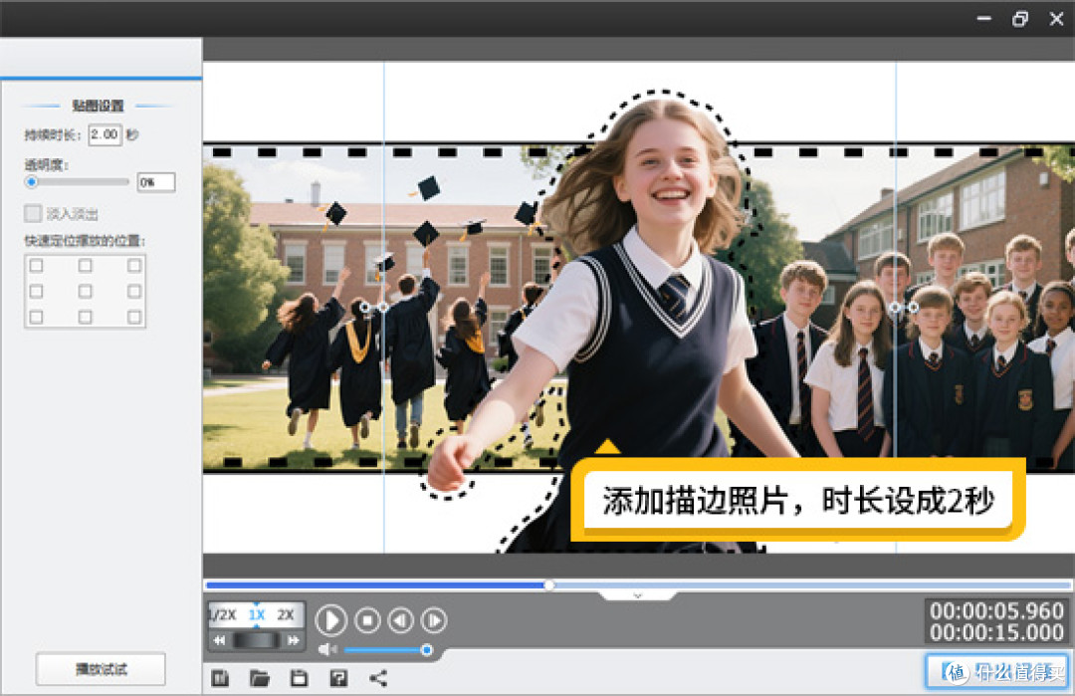Screen dimensions: 1075x696
Task: Step to previous frame button
Action: (400, 620)
